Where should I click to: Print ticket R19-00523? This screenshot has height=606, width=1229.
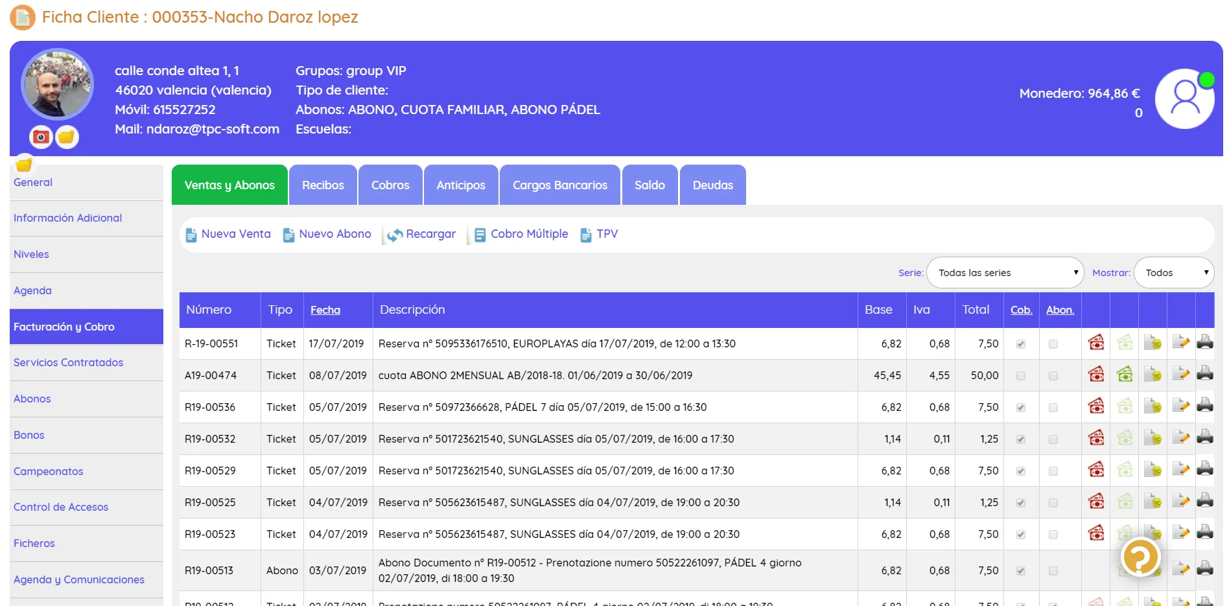point(1205,533)
